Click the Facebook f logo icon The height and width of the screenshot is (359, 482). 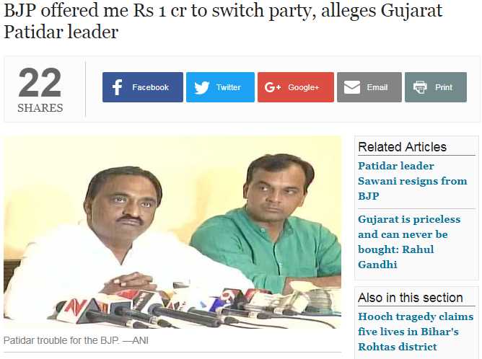[117, 87]
